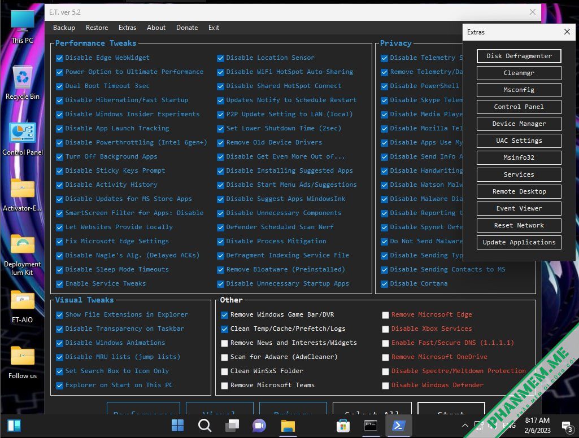Open the ET-AIO folder on desktop
This screenshot has width=579, height=438.
click(22, 306)
